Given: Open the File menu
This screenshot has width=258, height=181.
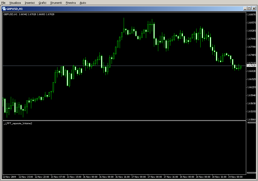Looking at the screenshot, I should (3, 3).
